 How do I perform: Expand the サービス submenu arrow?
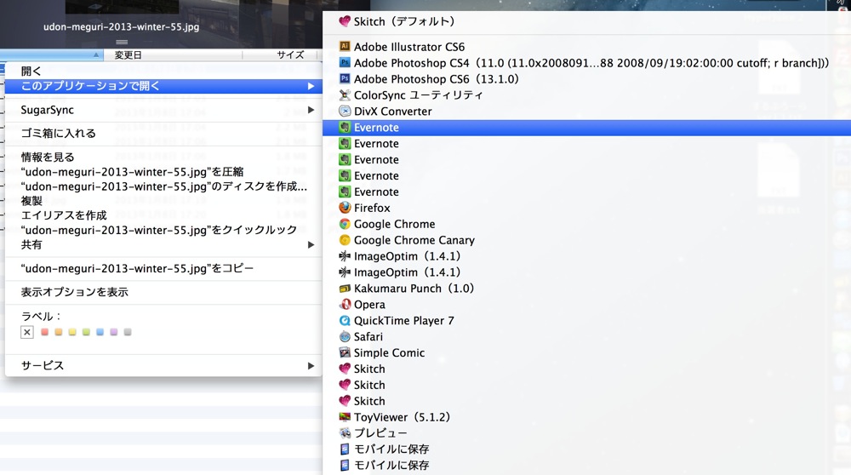(311, 366)
